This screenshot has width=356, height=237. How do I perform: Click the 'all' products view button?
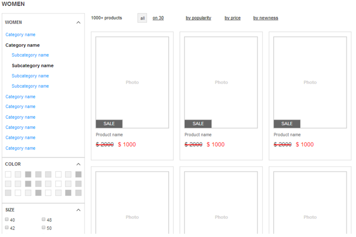point(142,18)
